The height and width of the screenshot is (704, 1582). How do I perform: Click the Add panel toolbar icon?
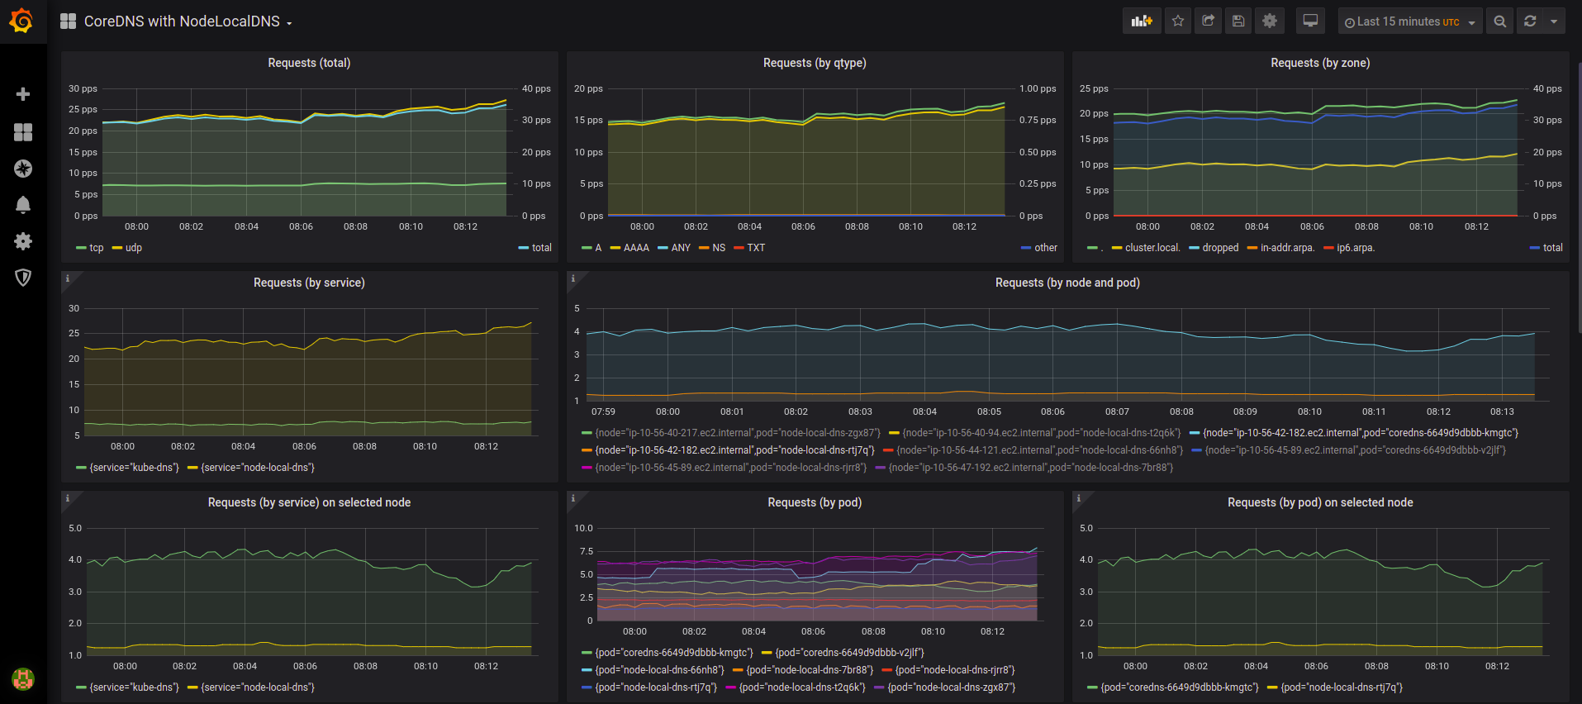pos(1142,21)
